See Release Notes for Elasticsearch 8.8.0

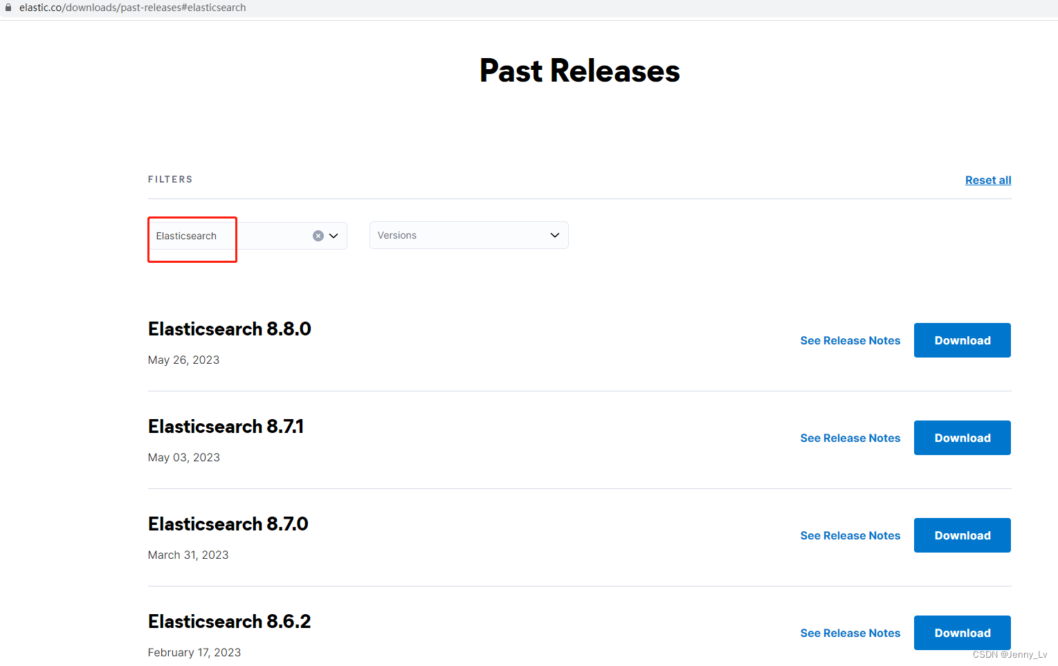click(x=850, y=340)
